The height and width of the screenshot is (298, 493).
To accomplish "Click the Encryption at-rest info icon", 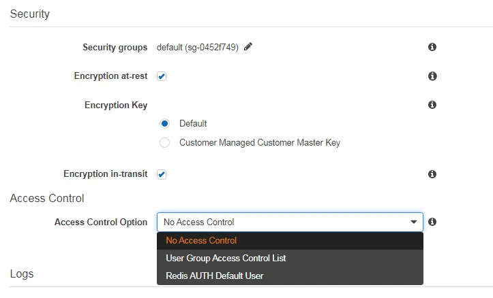I will coord(432,76).
